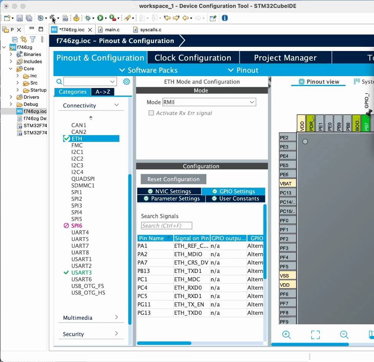Expand the Multimedia category
The width and height of the screenshot is (374, 362).
[x=116, y=317]
